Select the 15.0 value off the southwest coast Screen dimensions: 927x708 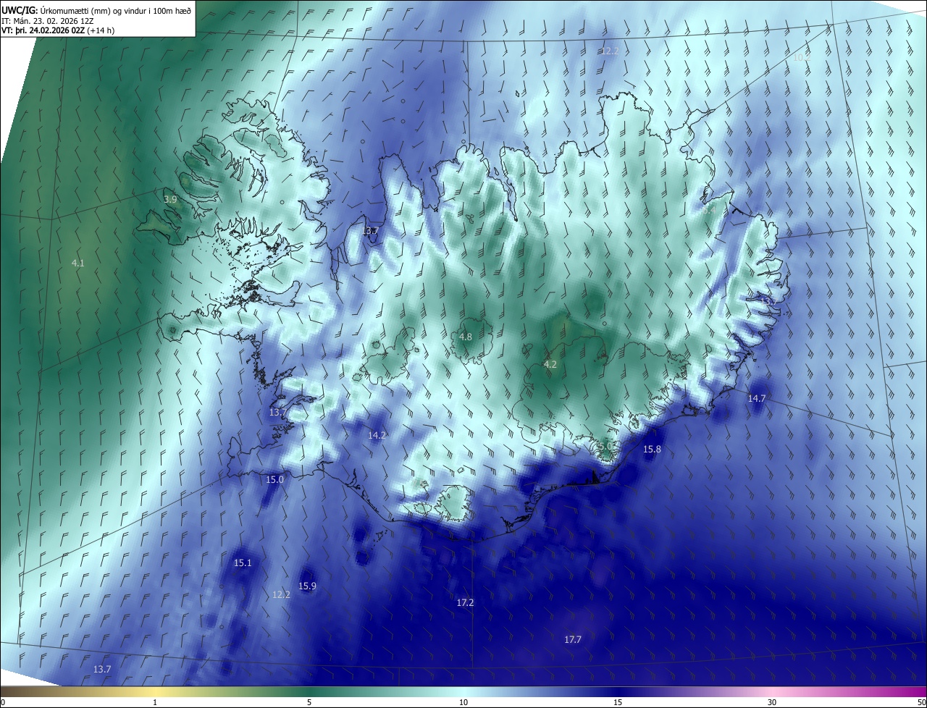pos(274,479)
